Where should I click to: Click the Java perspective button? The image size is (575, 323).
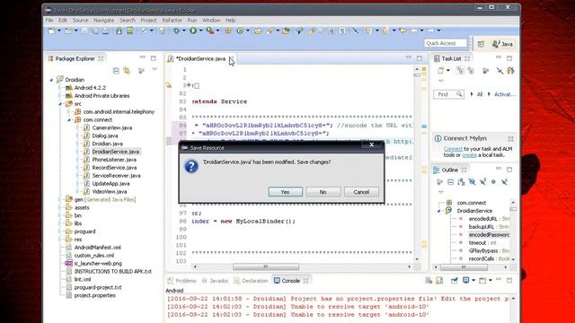coord(503,44)
